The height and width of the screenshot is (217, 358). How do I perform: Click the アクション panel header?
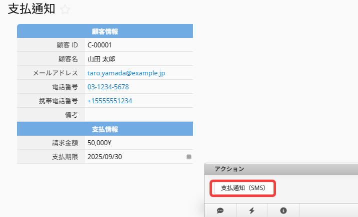point(280,169)
